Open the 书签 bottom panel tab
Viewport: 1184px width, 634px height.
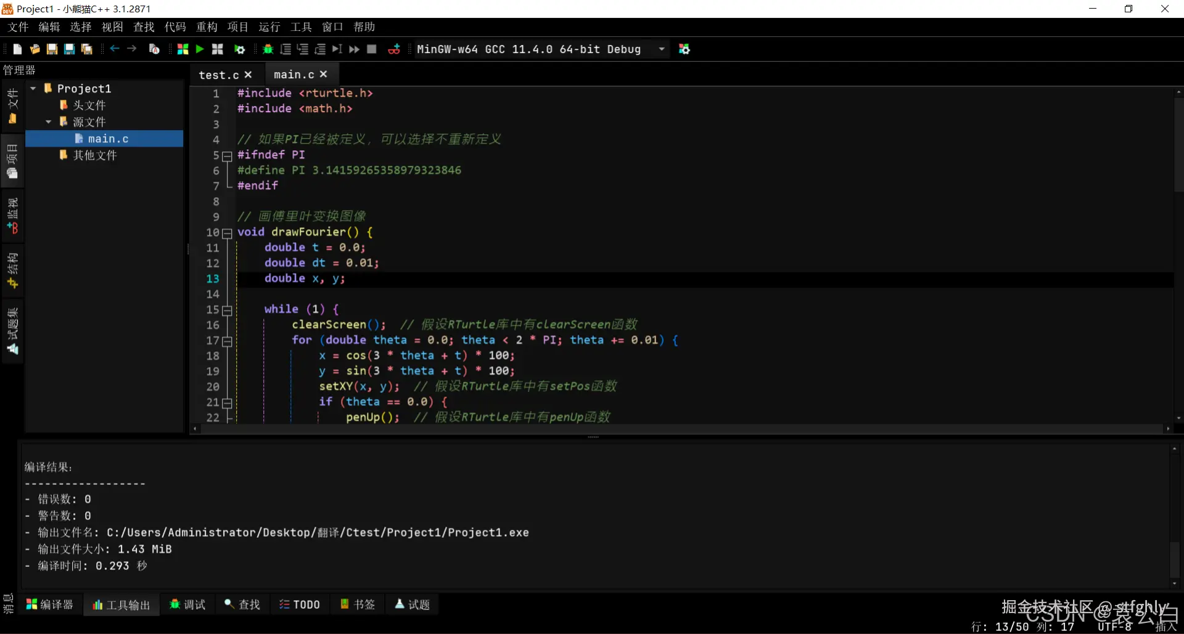(358, 604)
